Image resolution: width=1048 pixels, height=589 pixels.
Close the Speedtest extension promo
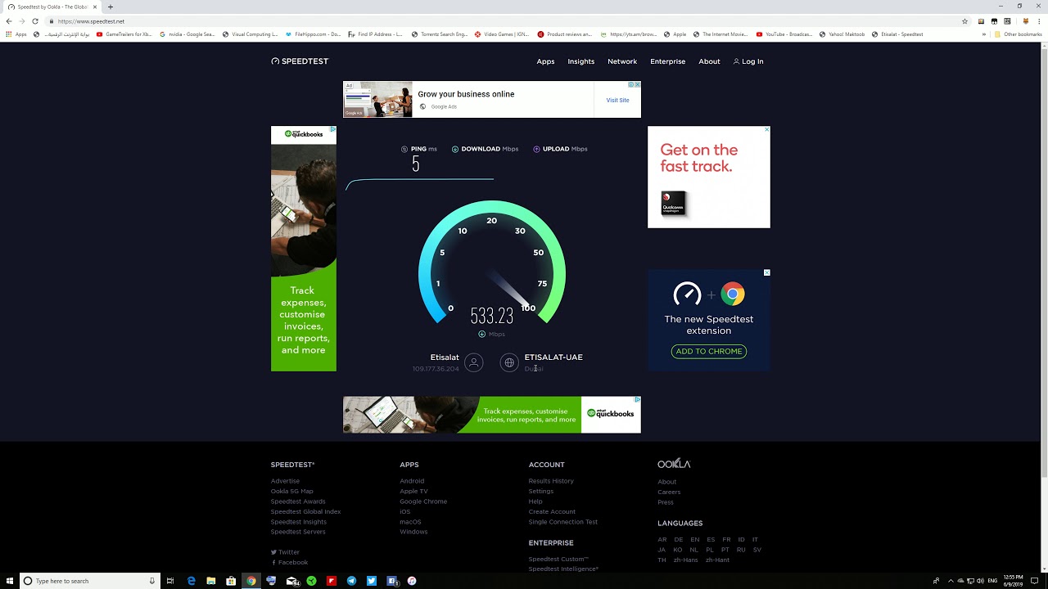point(766,272)
